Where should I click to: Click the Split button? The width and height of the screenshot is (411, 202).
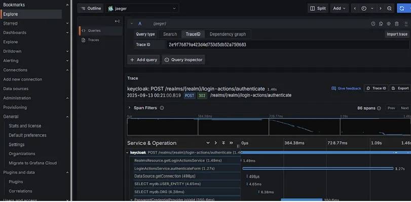click(318, 9)
